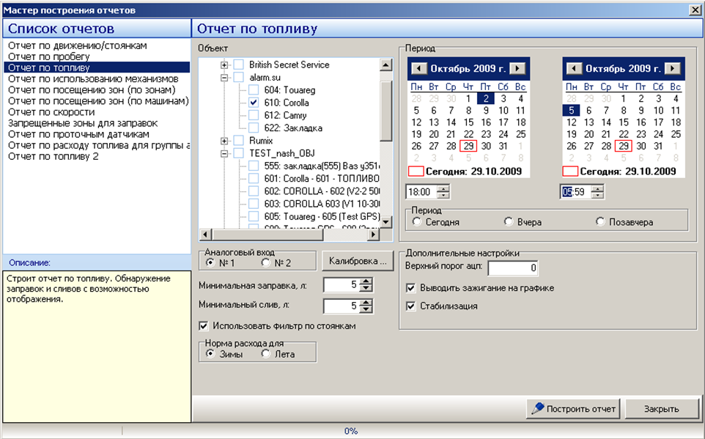Go to next month in right calendar
705x439 pixels.
tap(673, 68)
